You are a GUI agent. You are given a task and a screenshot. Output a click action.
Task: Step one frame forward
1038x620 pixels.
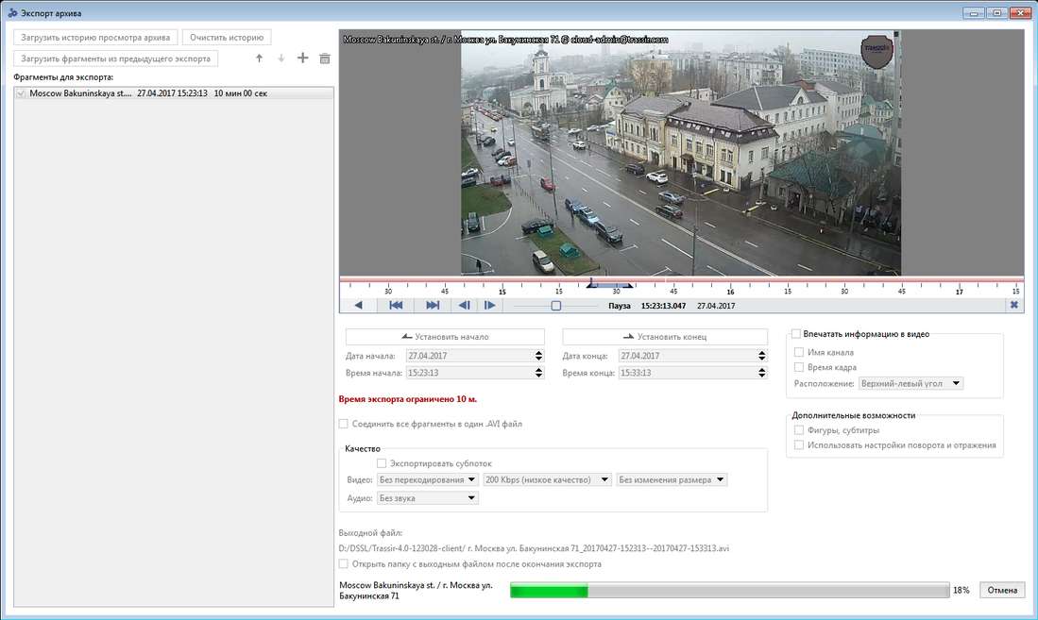[x=489, y=306]
